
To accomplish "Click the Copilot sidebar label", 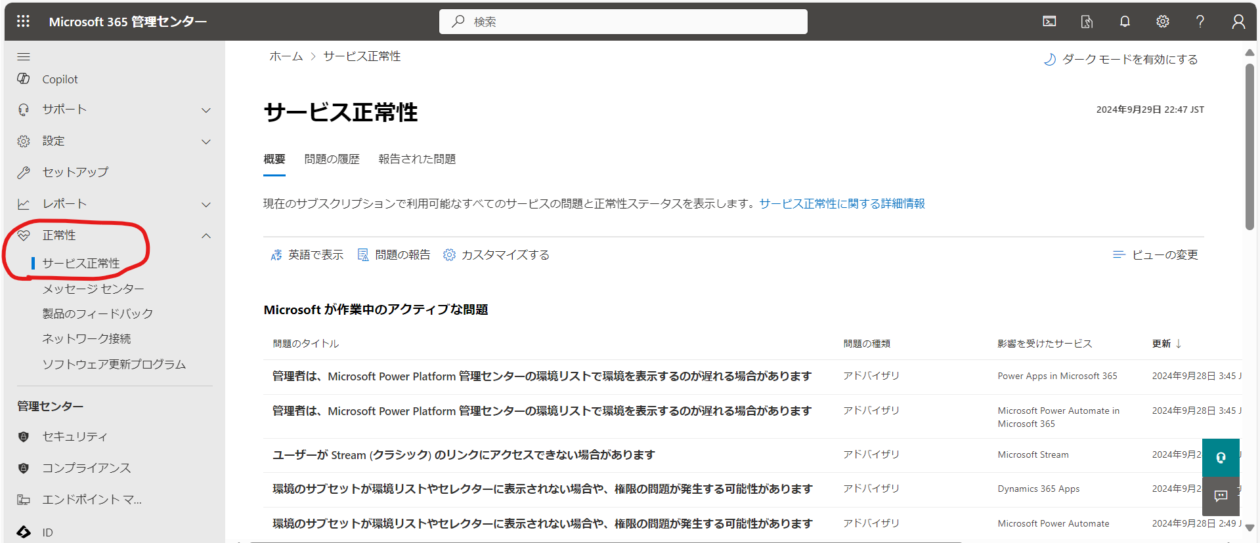I will 60,79.
